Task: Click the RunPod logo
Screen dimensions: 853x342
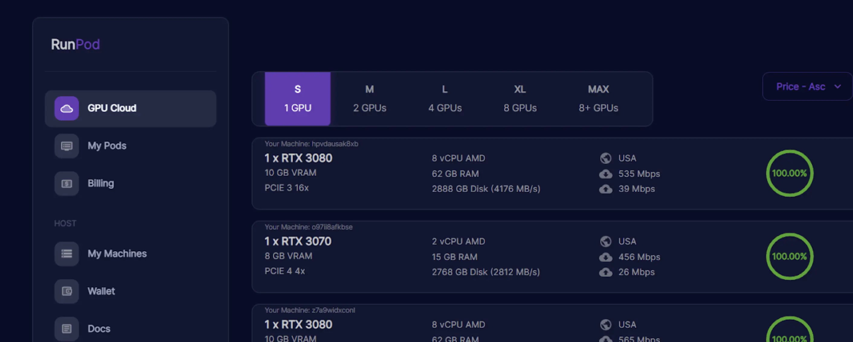Action: click(75, 44)
